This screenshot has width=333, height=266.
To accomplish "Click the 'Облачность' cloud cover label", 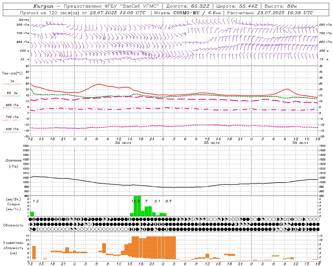I will (13, 225).
